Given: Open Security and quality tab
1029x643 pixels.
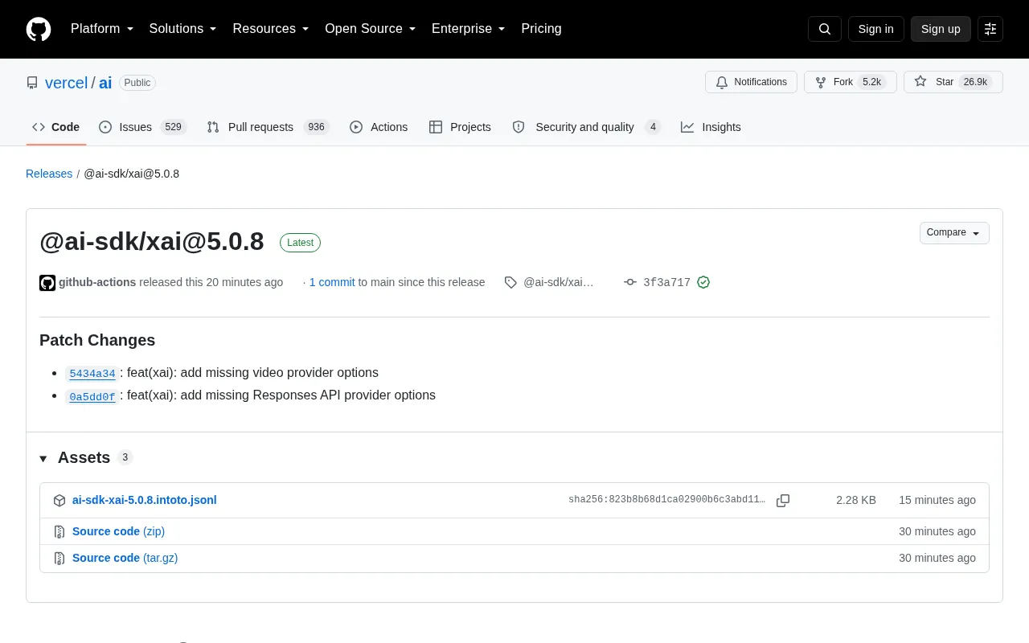Looking at the screenshot, I should click(586, 127).
